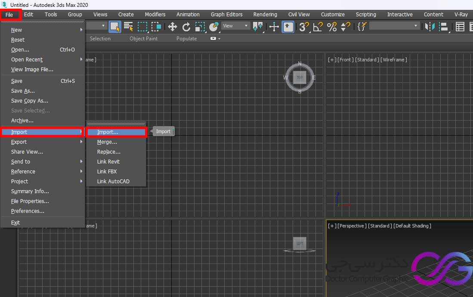
Task: Open the Group menu
Action: tap(75, 15)
